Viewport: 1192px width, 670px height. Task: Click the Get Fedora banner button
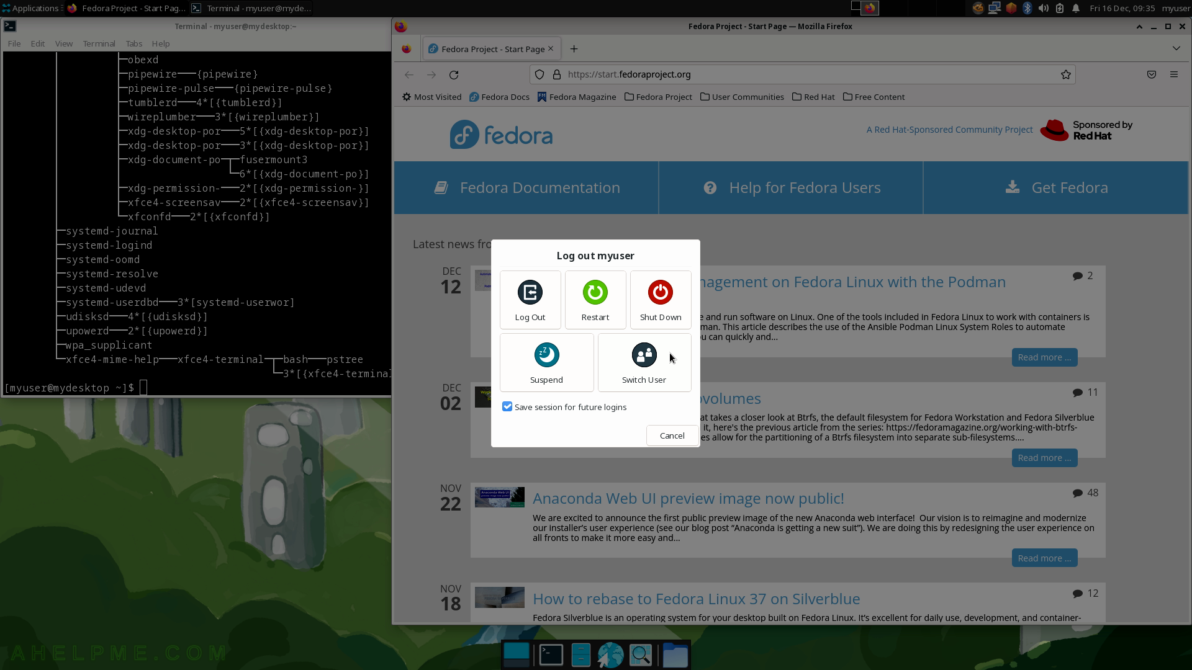pos(1055,188)
